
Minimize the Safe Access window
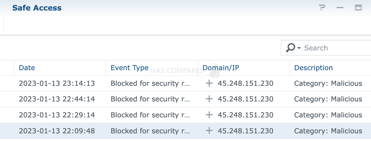(x=340, y=8)
